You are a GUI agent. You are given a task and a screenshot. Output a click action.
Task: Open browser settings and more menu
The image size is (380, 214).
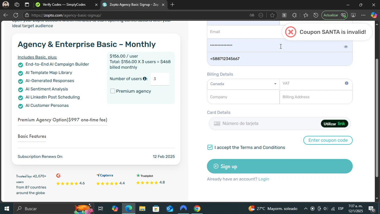click(363, 15)
